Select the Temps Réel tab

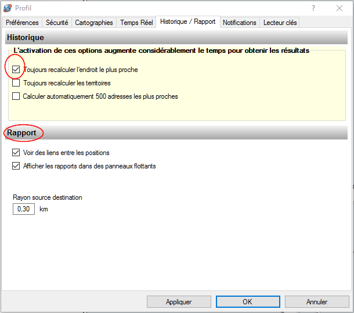[136, 23]
